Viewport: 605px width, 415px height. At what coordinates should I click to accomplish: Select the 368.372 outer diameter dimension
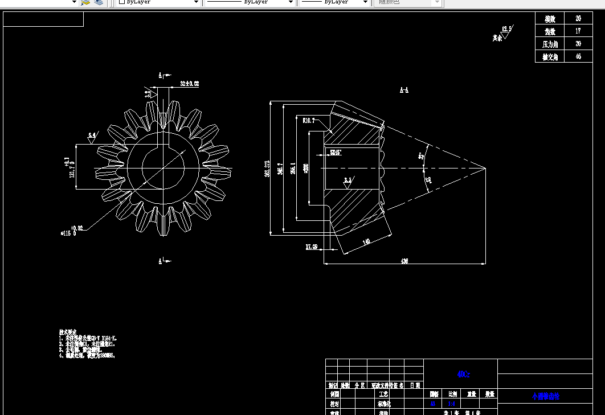(x=267, y=169)
